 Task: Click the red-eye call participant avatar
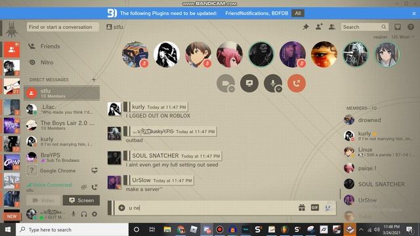click(324, 54)
